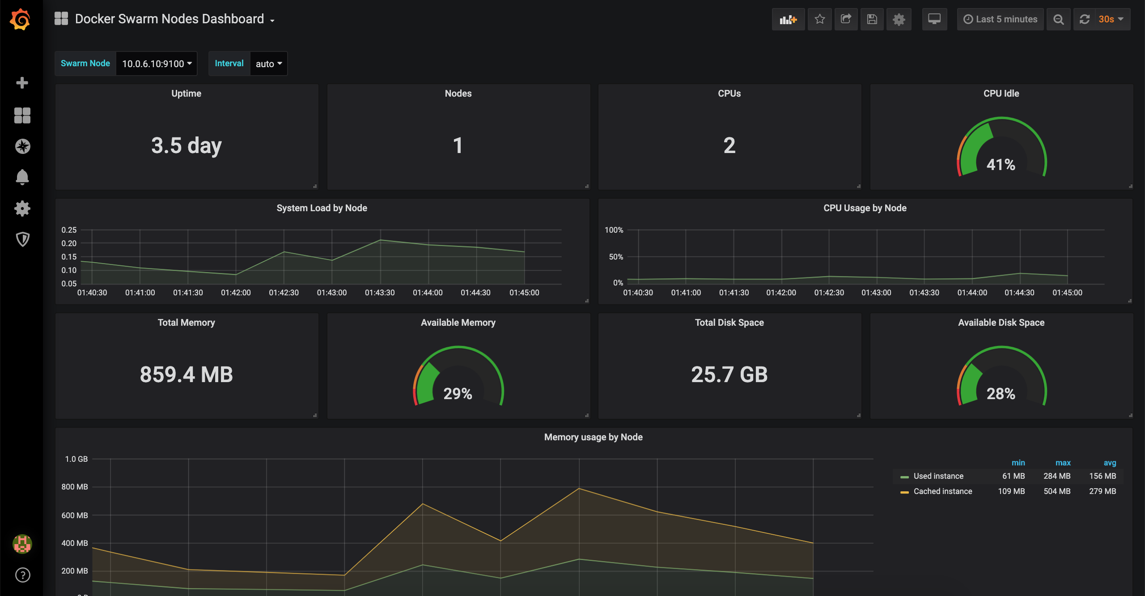
Task: Open the Server Admin shield icon
Action: pos(22,239)
